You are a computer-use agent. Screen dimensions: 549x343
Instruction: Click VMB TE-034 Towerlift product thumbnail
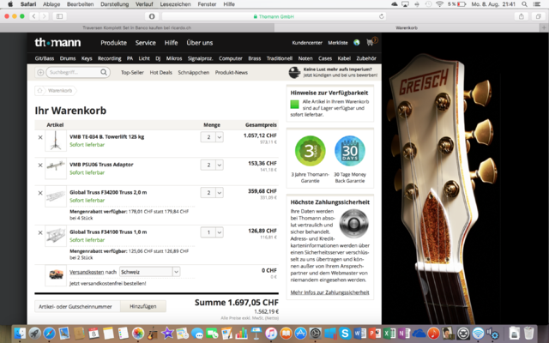click(56, 141)
